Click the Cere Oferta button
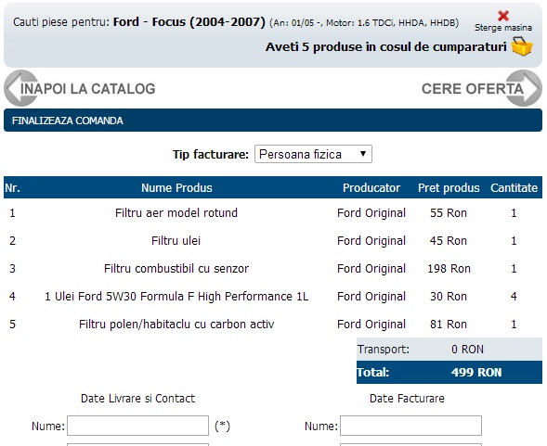Screen dimensions: 547x446 (x=473, y=89)
